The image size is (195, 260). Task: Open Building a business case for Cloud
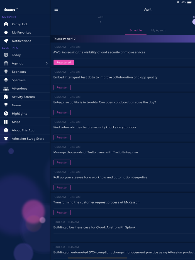[x=94, y=227]
